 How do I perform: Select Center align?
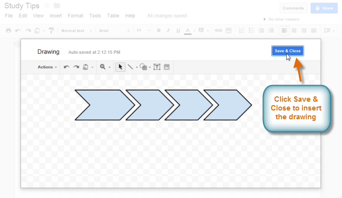(294, 31)
